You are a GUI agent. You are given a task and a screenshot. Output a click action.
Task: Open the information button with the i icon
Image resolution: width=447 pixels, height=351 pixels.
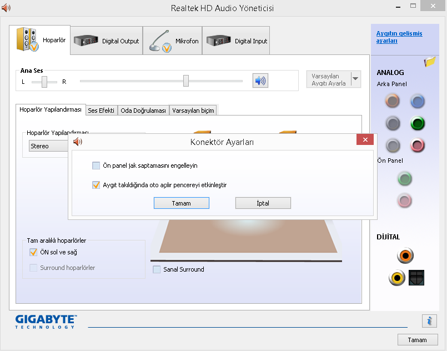[429, 321]
